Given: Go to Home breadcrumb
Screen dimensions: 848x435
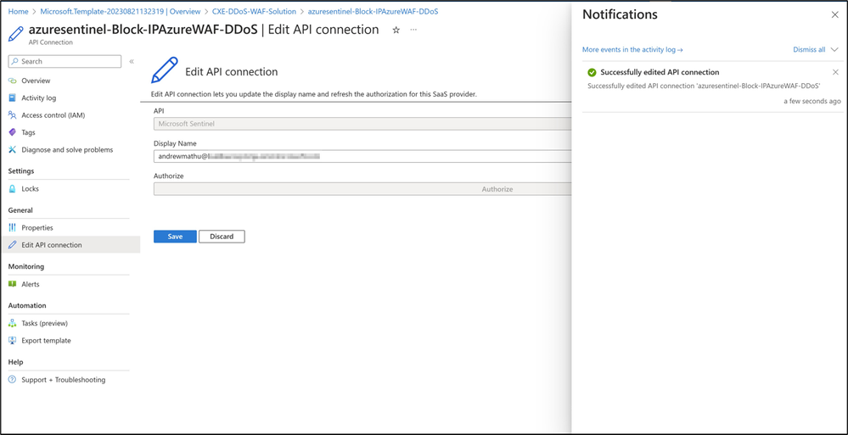Looking at the screenshot, I should point(19,11).
